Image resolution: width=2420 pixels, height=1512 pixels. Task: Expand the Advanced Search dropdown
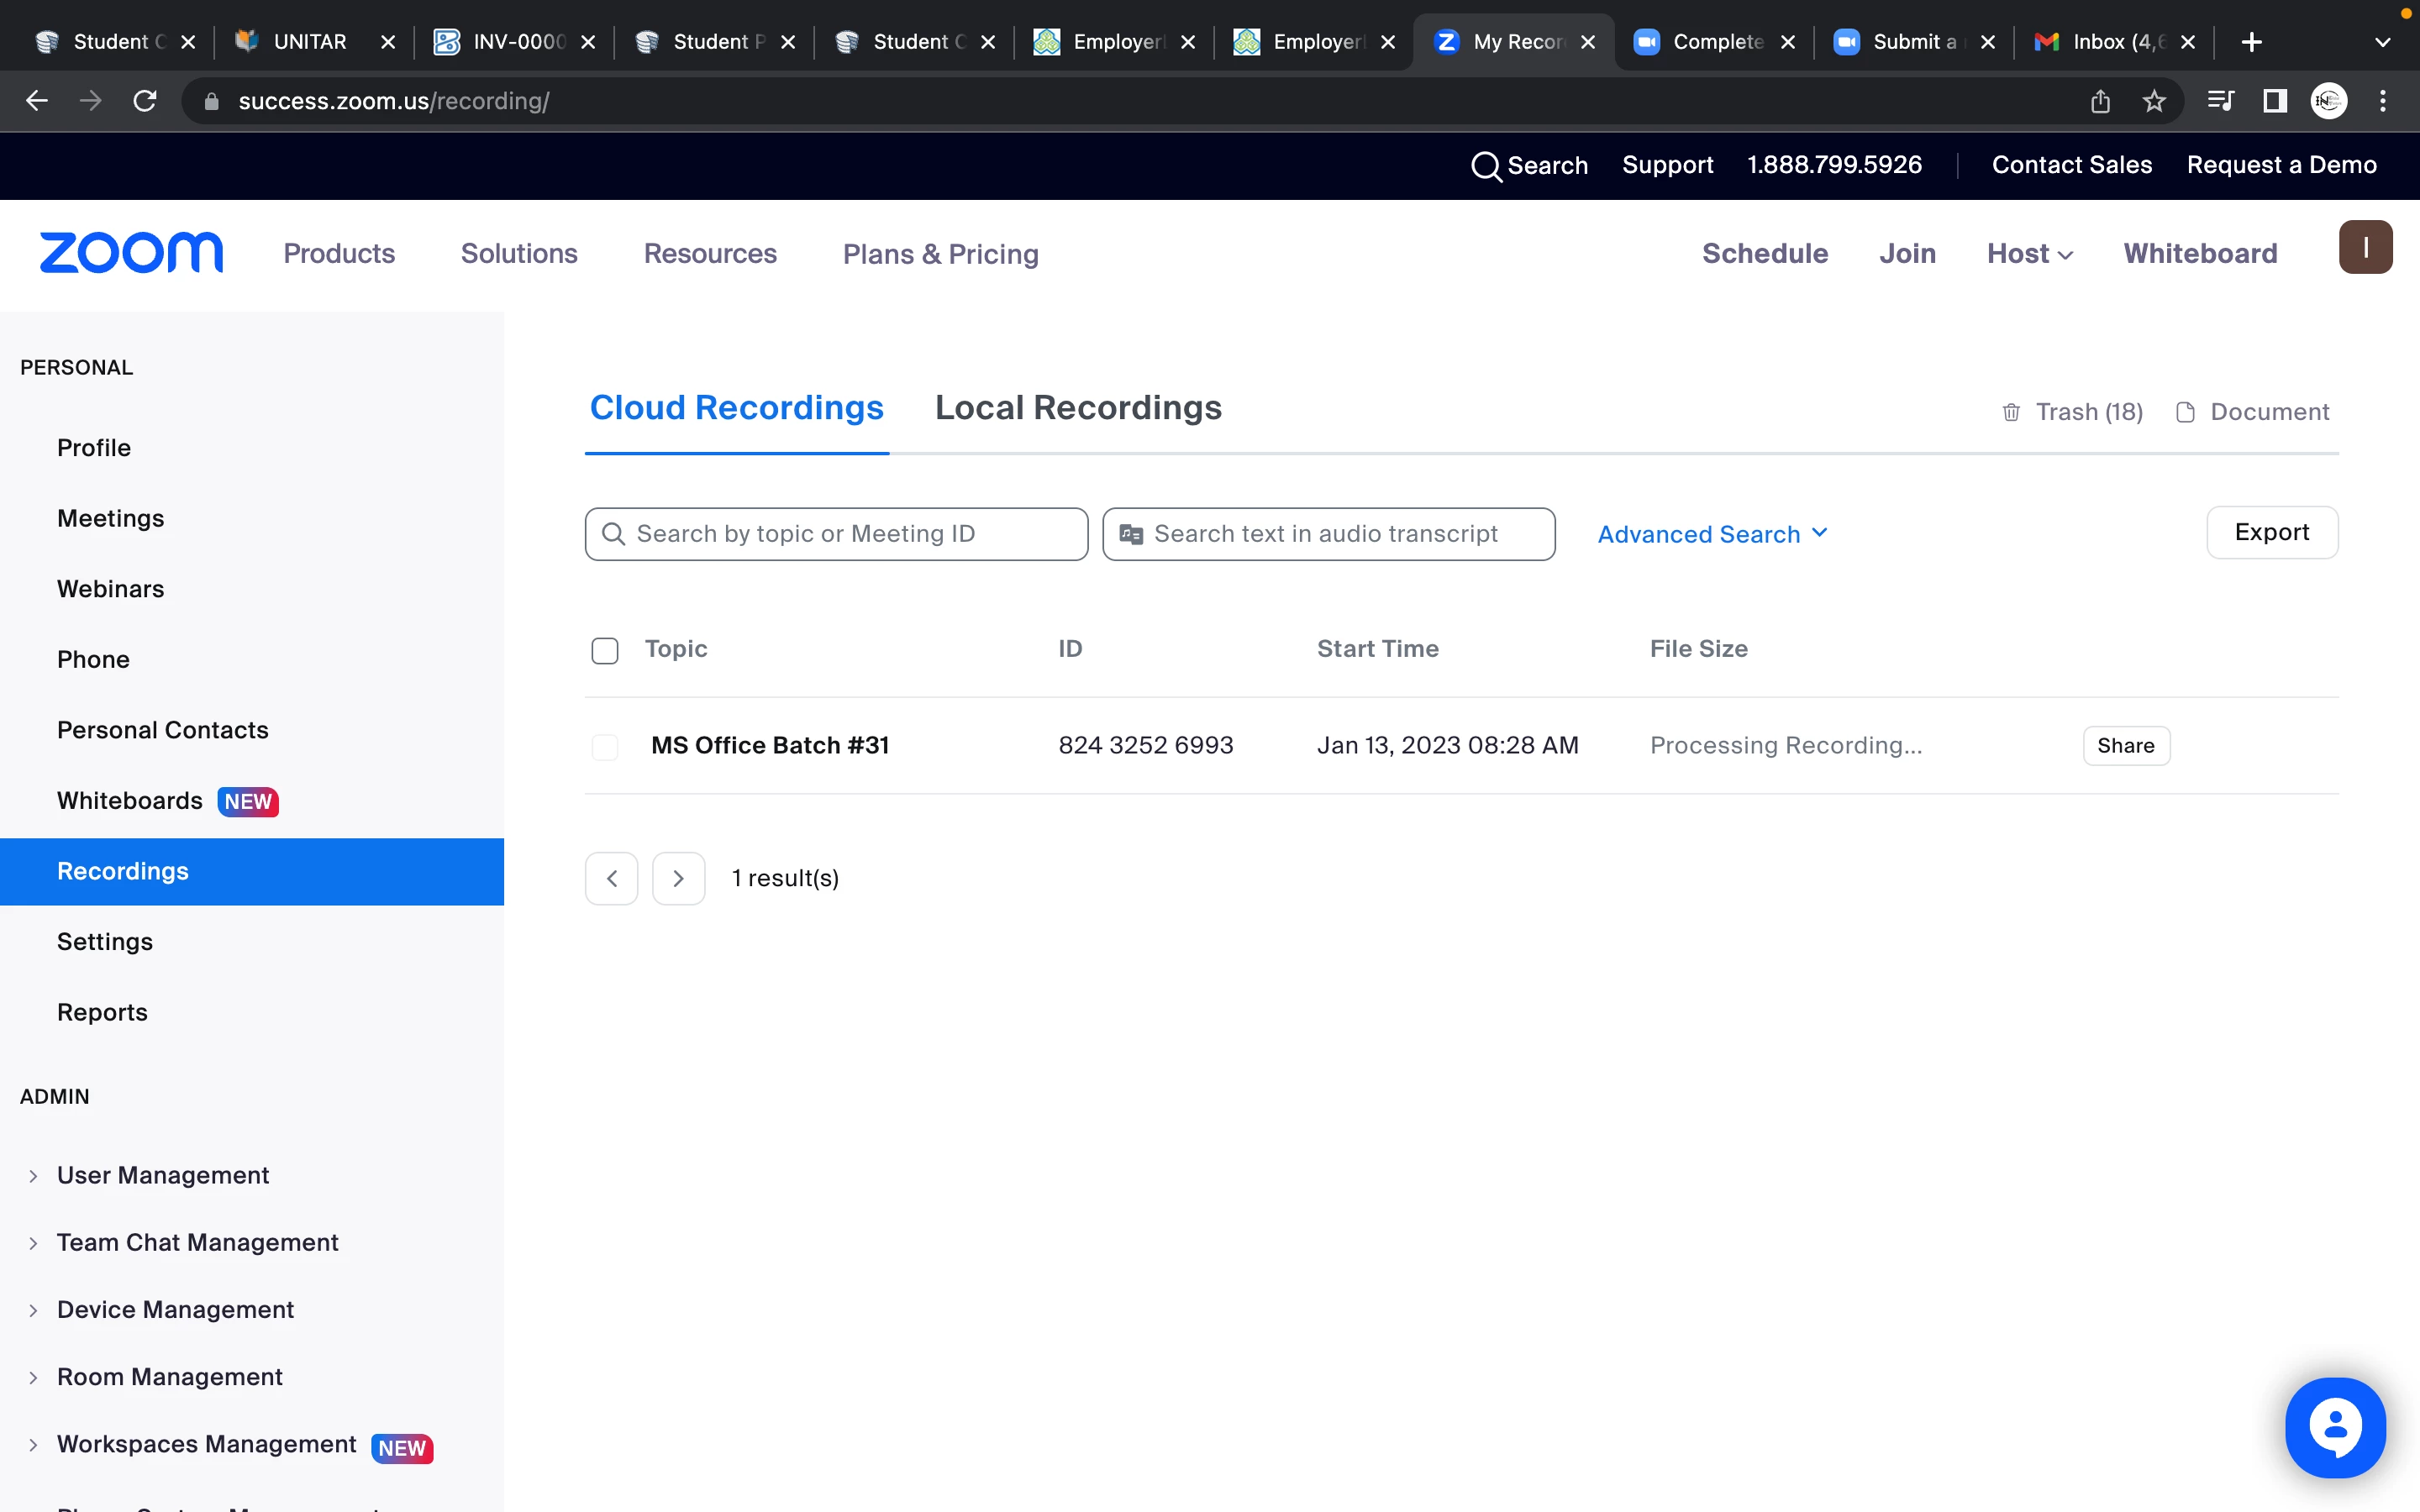1712,534
